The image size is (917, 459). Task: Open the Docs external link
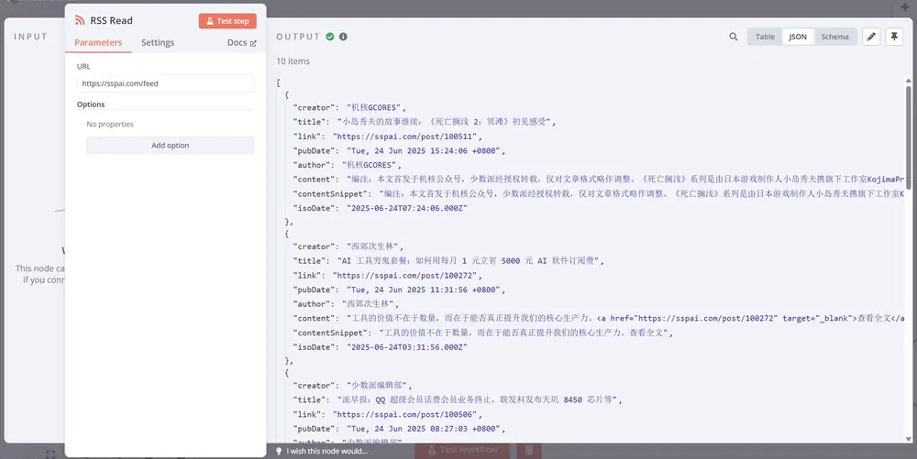(x=241, y=43)
